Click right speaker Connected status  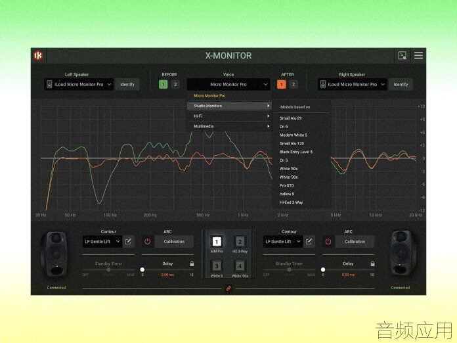pos(401,288)
